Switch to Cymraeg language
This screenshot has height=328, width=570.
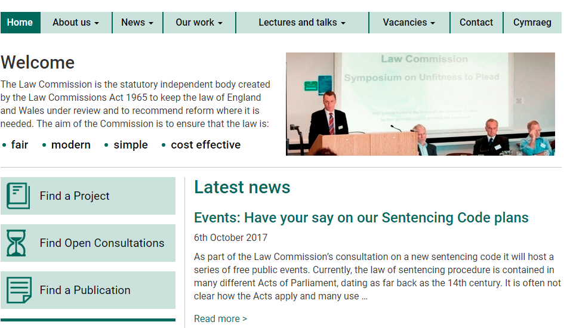click(532, 23)
